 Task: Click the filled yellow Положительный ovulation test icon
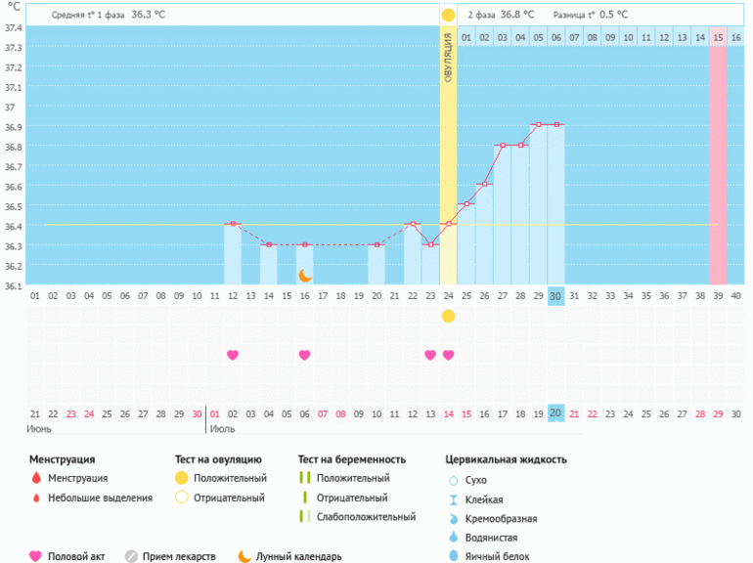click(181, 478)
